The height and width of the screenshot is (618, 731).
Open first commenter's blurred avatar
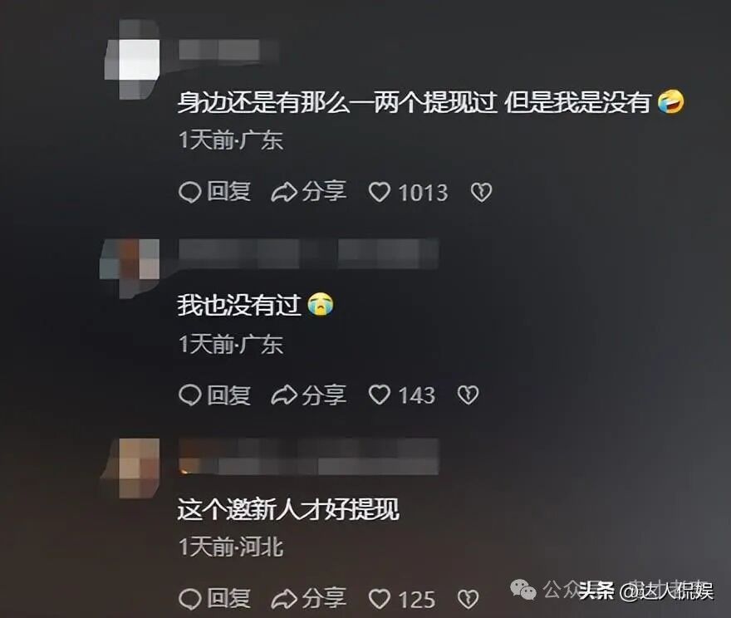tap(132, 60)
